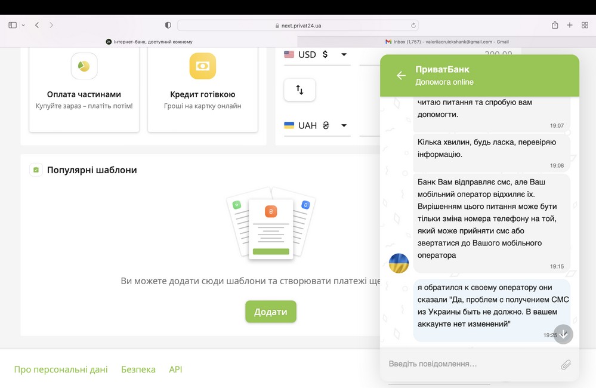The width and height of the screenshot is (596, 388).
Task: Click the message starting 'Банк Вам відправляє смс'
Action: (x=492, y=223)
